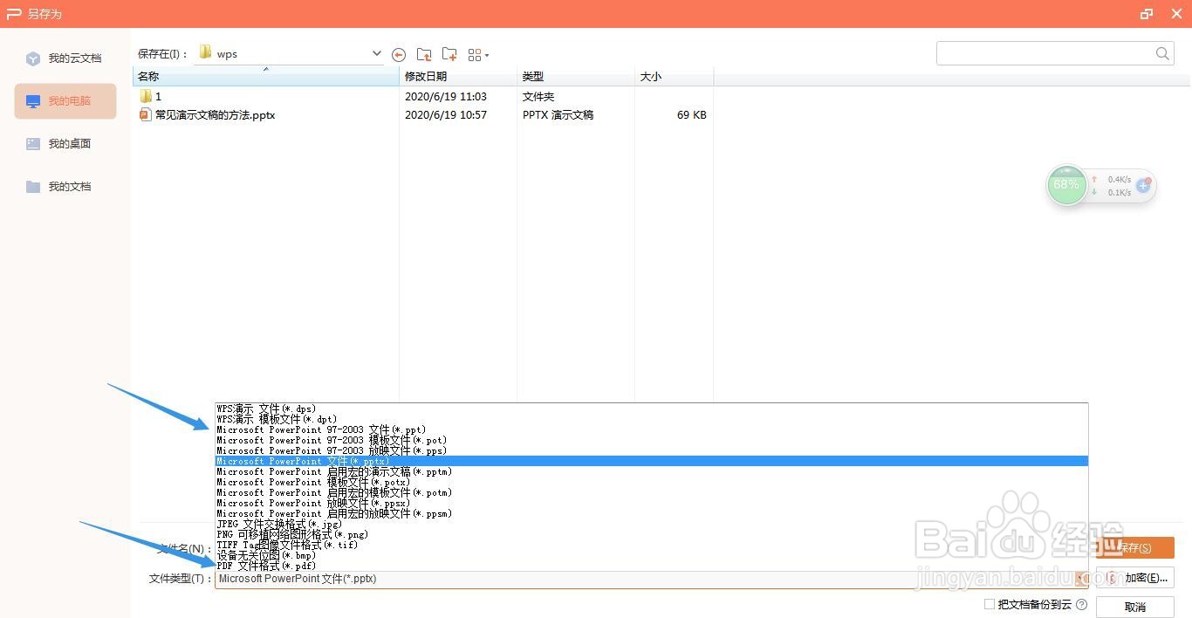
Task: Click the cloud documents cube icon
Action: [33, 58]
